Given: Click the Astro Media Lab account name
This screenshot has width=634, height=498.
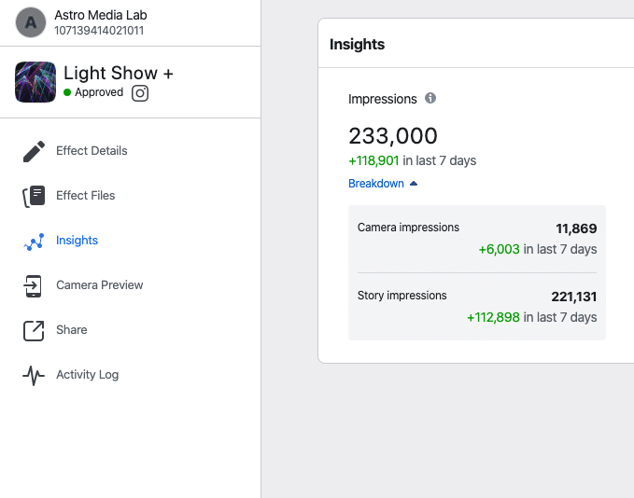Looking at the screenshot, I should pos(101,15).
